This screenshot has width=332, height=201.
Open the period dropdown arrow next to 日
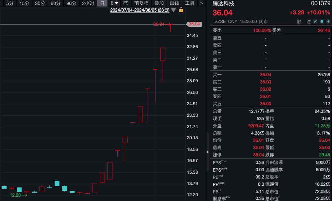116,3
